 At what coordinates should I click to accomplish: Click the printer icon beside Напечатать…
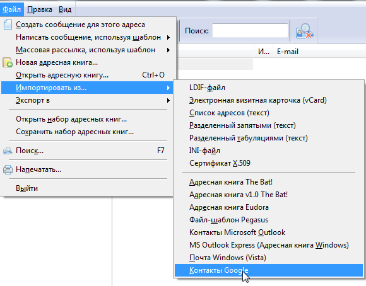coord(8,169)
